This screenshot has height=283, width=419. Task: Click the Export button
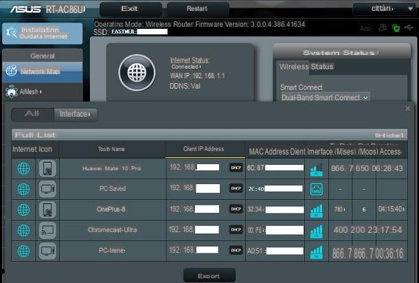tap(209, 275)
